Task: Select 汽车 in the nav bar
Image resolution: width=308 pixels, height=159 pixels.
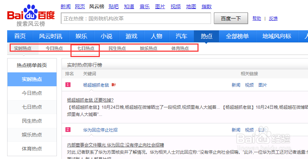Action: click(181, 36)
